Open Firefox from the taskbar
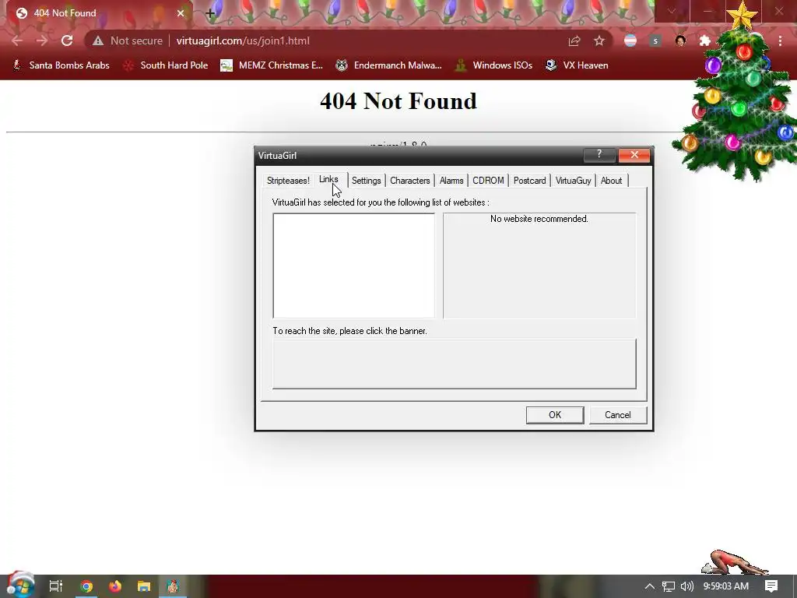Viewport: 797px width, 598px height. pyautogui.click(x=115, y=586)
